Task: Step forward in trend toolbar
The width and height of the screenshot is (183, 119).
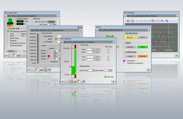Action: point(145,21)
